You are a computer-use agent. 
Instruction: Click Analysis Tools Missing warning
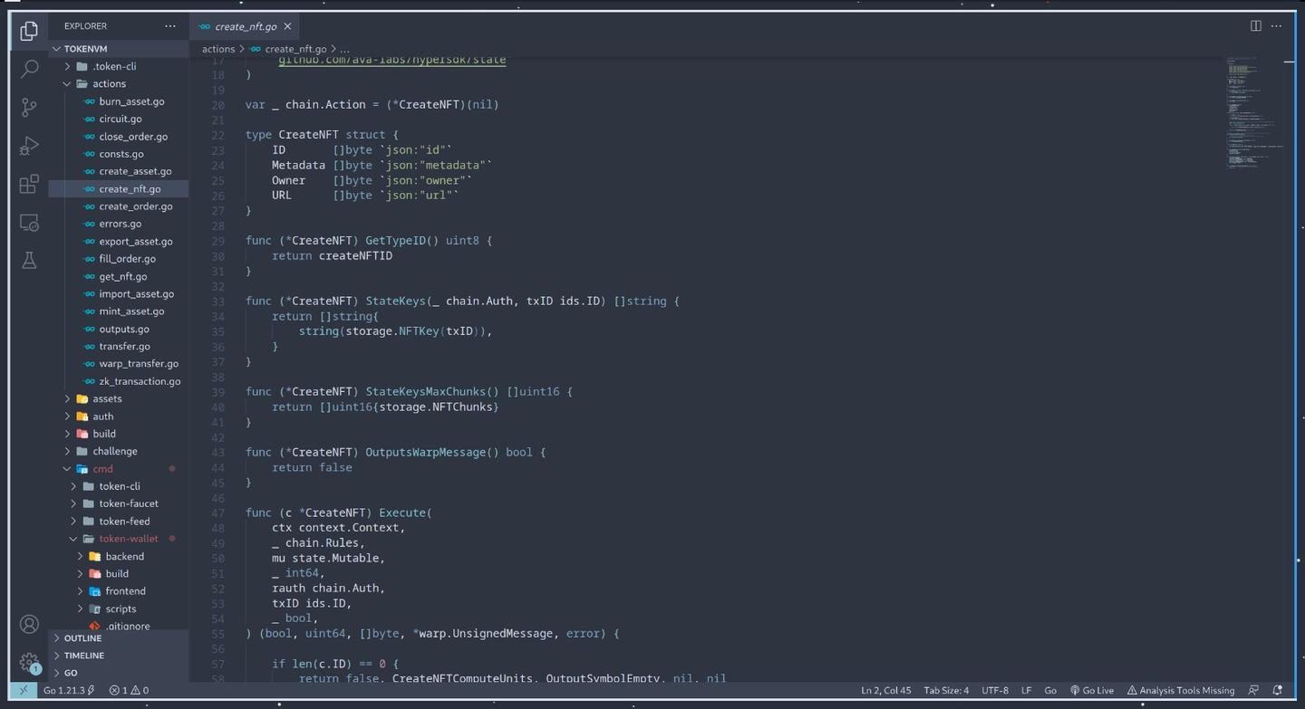point(1181,690)
